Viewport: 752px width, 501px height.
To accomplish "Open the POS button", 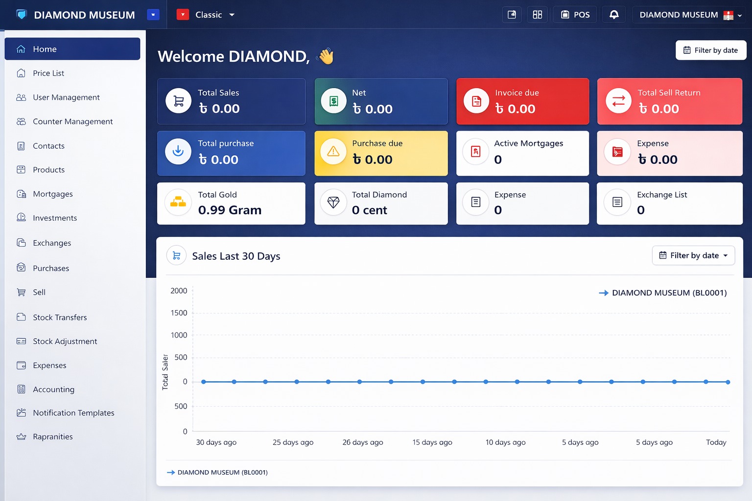I will point(575,15).
